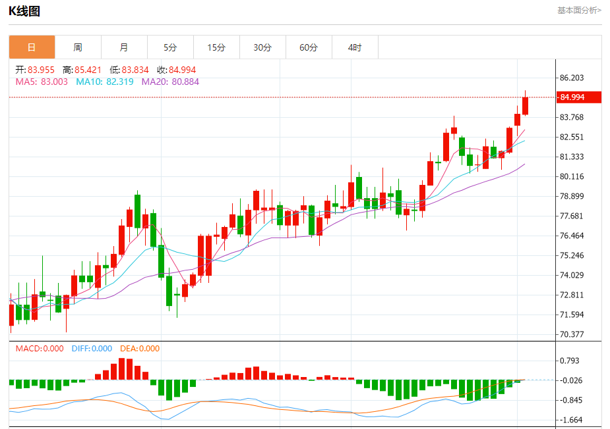Viewport: 610px width, 429px height.
Task: Select the 60分 interval tab
Action: point(309,47)
